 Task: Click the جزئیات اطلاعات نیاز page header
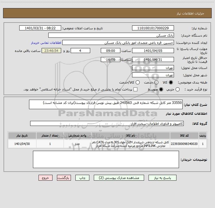point(190,13)
